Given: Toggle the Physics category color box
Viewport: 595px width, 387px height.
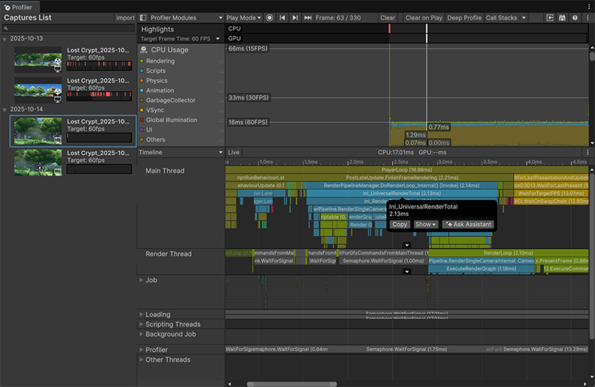Looking at the screenshot, I should [142, 80].
